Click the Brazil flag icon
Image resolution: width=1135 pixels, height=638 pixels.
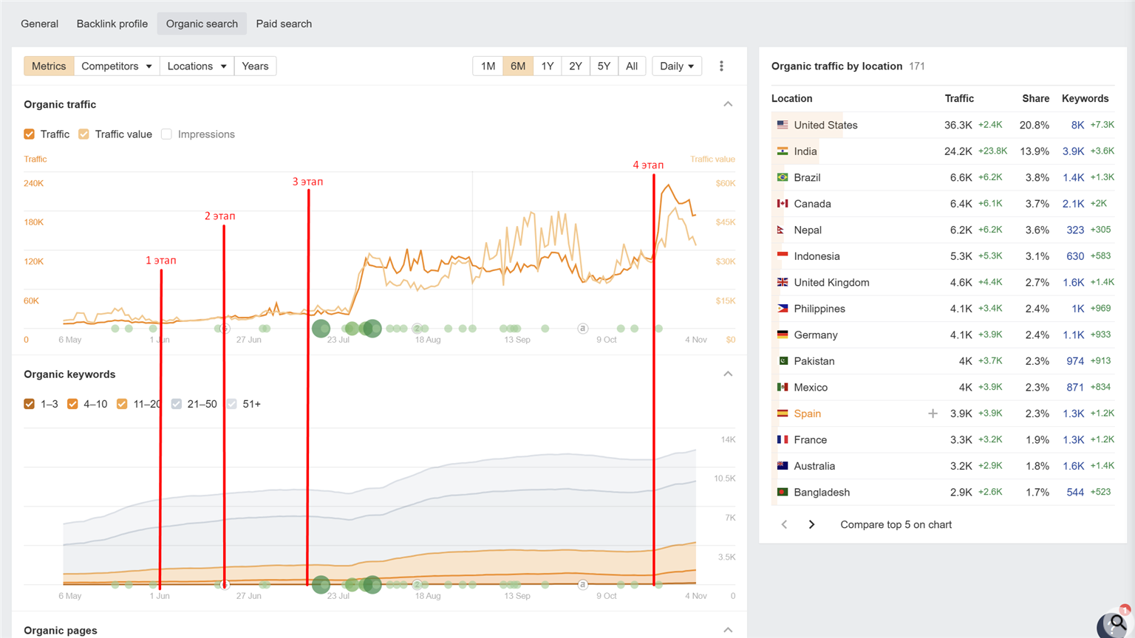(x=783, y=178)
